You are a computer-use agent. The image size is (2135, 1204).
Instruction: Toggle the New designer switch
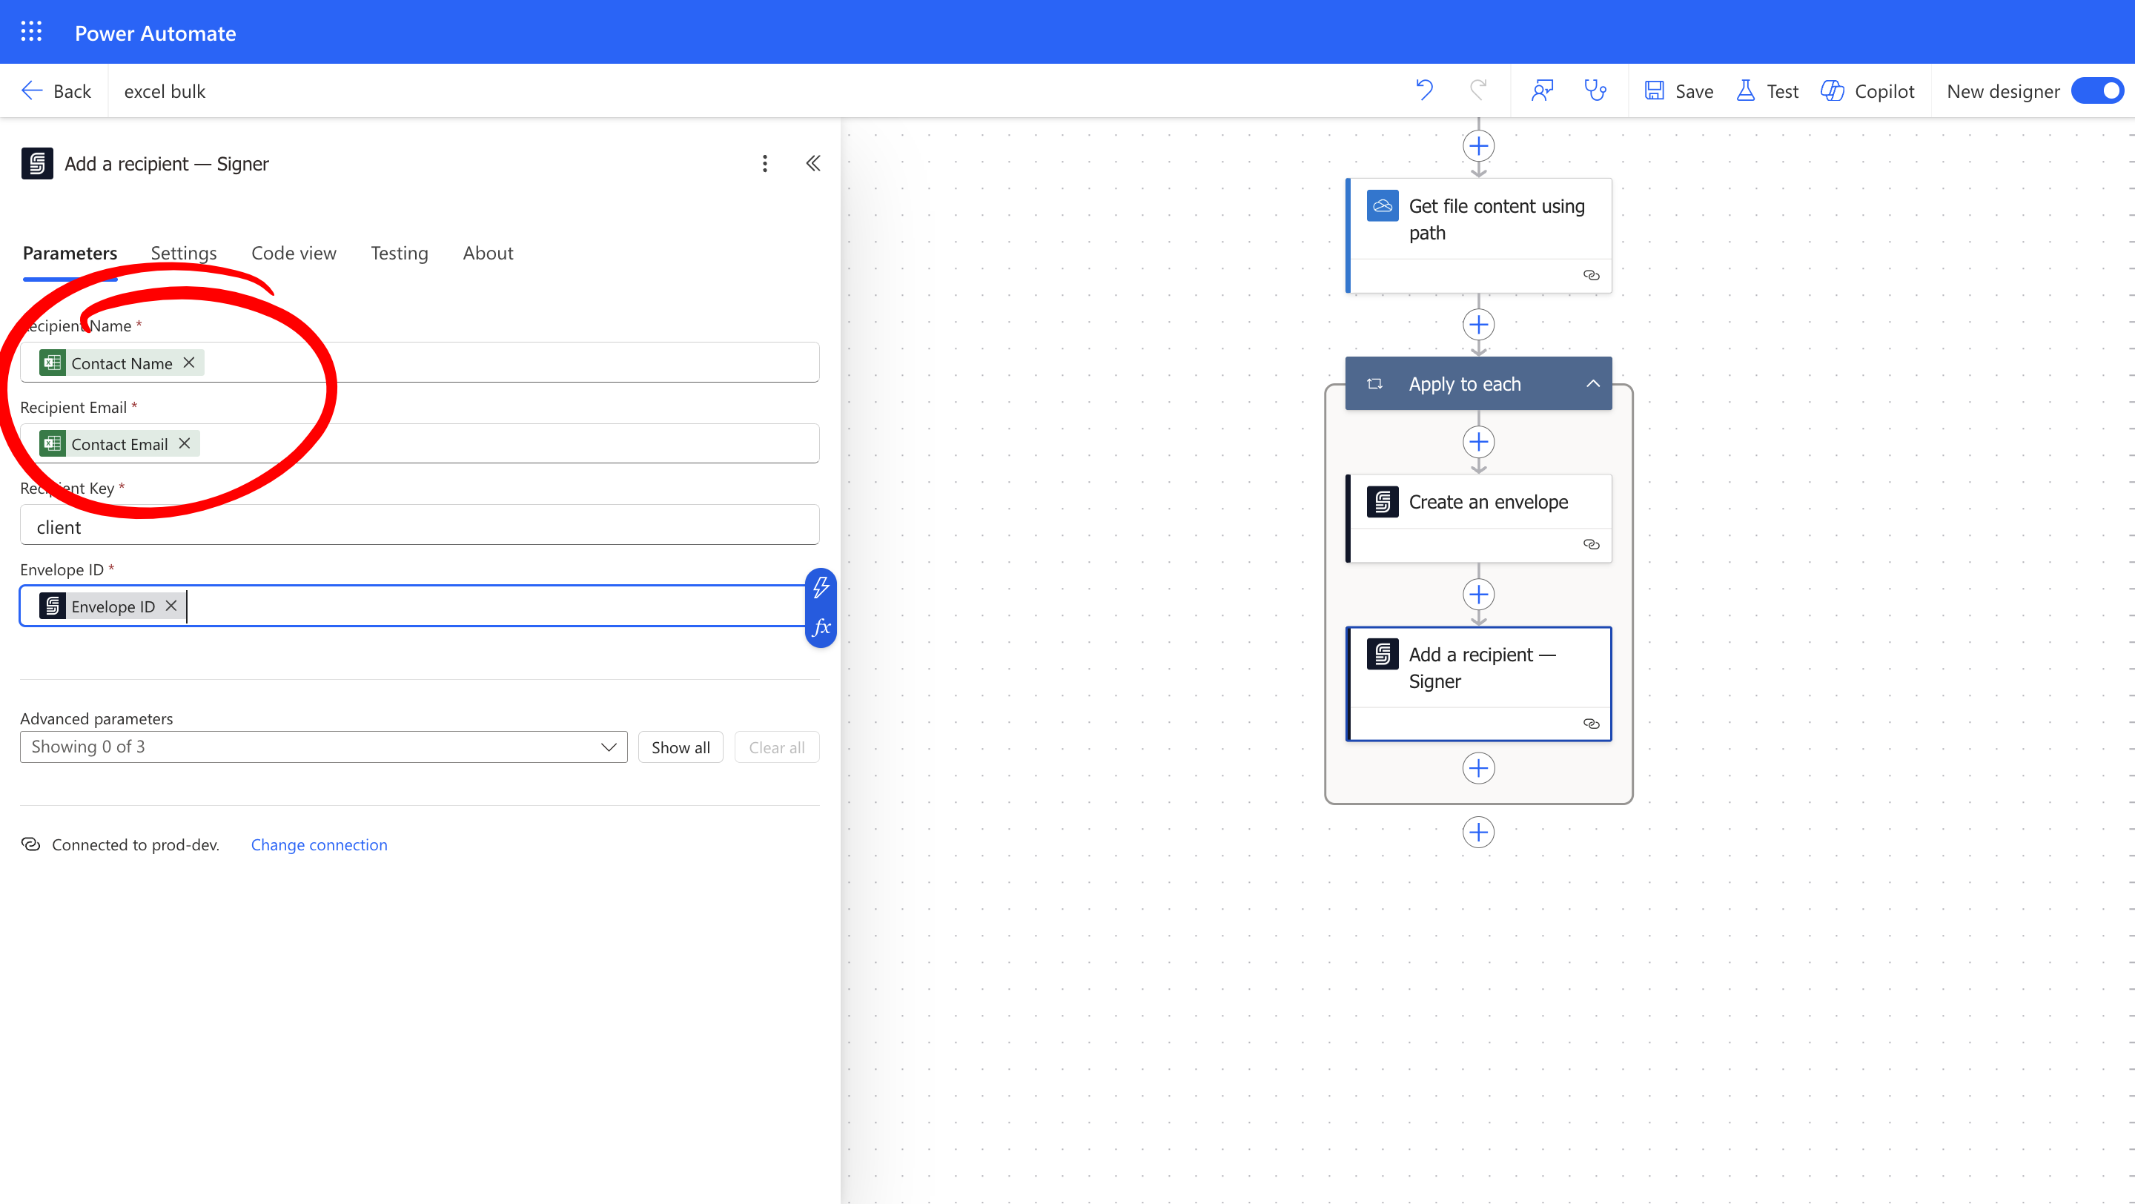tap(2097, 90)
